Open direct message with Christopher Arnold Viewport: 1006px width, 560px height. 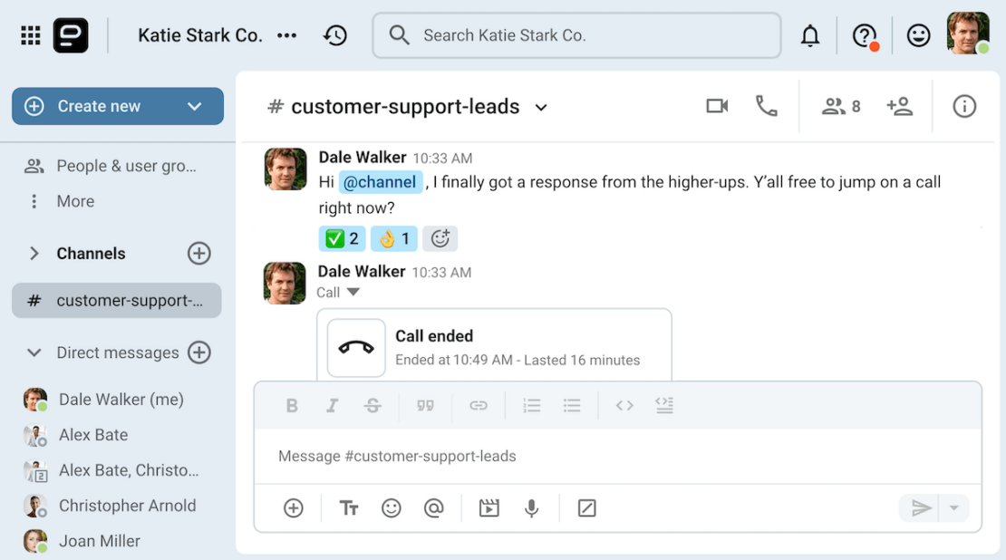coord(127,506)
